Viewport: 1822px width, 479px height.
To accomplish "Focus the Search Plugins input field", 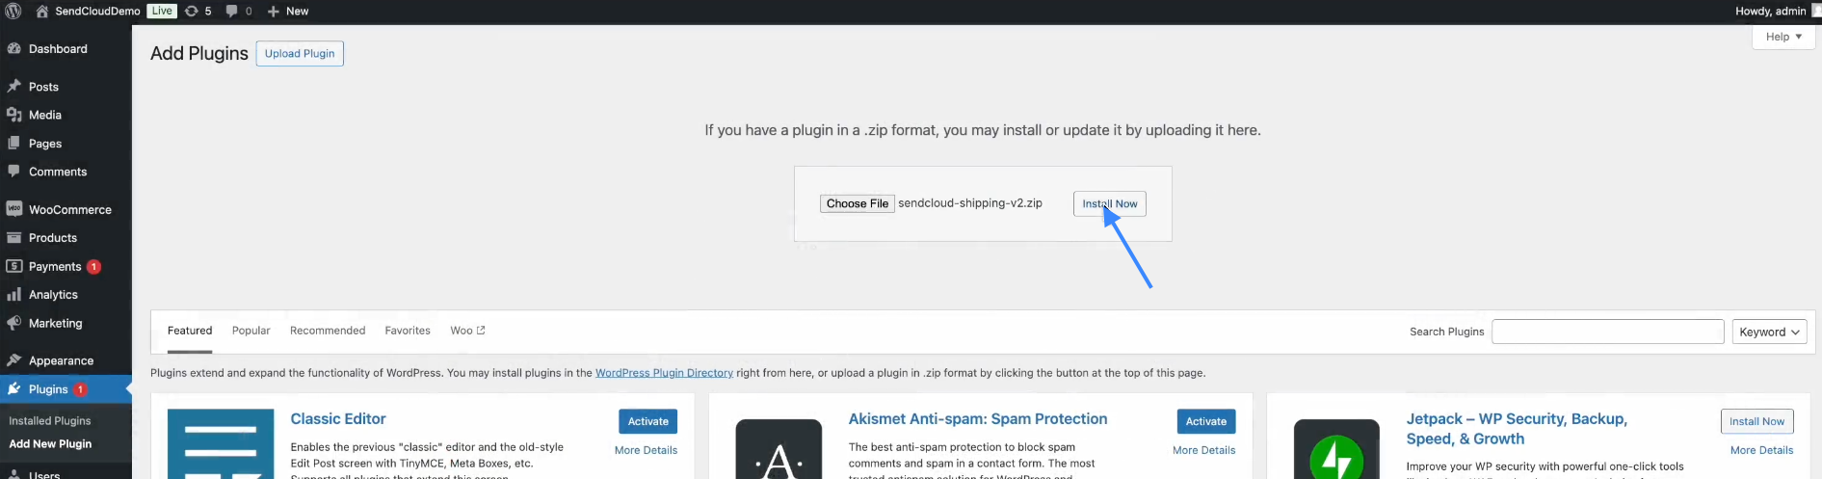I will pos(1608,332).
